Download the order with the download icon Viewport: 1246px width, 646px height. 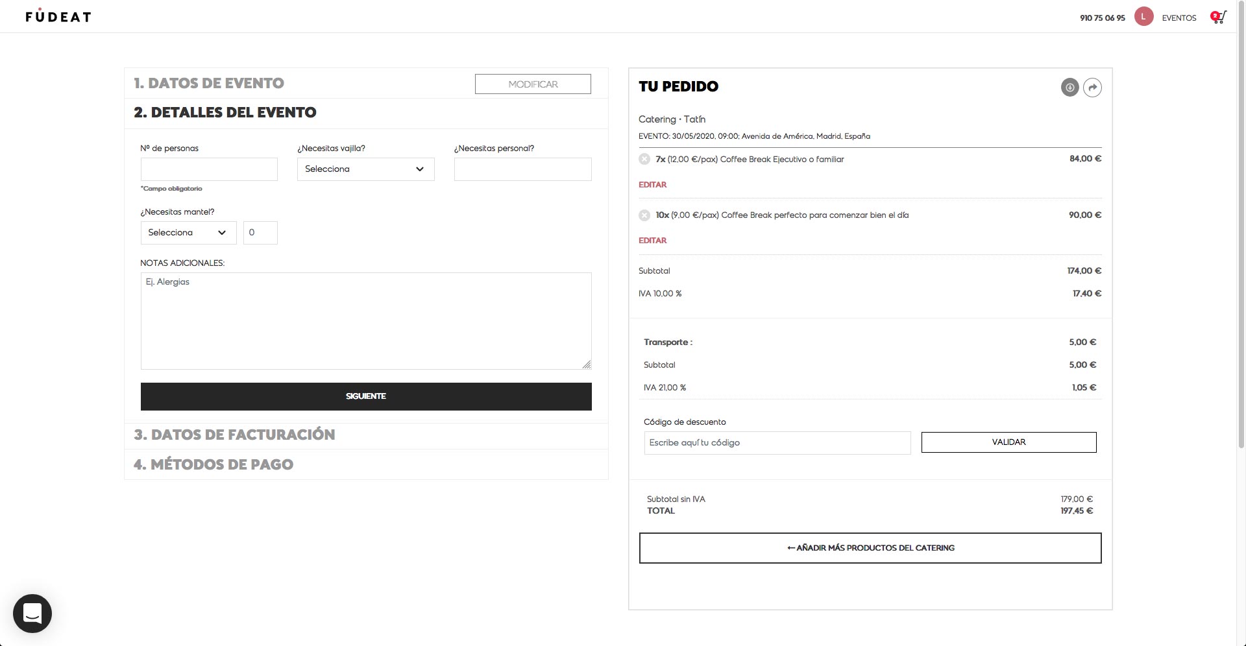(1069, 88)
